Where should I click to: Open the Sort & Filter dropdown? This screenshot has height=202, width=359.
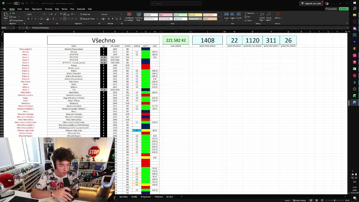click(262, 17)
